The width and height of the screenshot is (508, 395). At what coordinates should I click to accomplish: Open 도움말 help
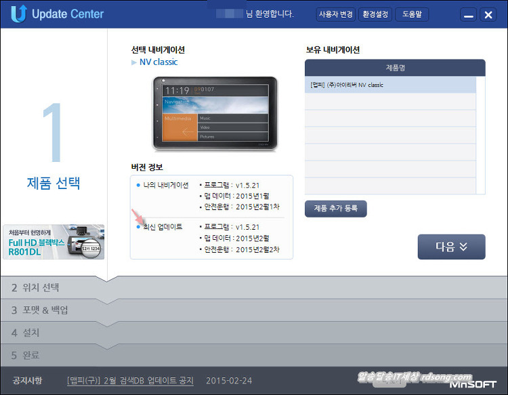tap(412, 15)
